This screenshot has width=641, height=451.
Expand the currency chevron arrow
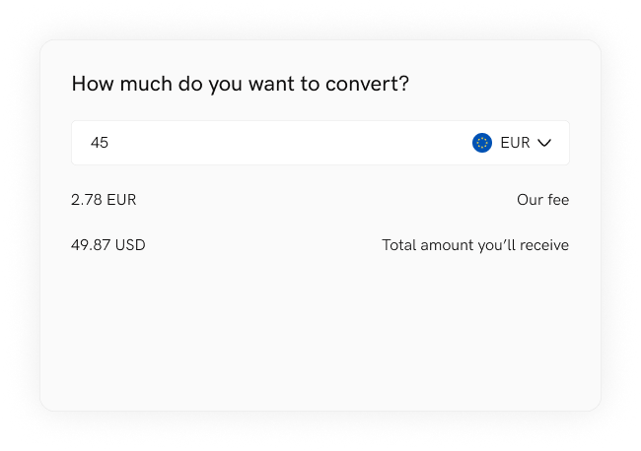544,143
